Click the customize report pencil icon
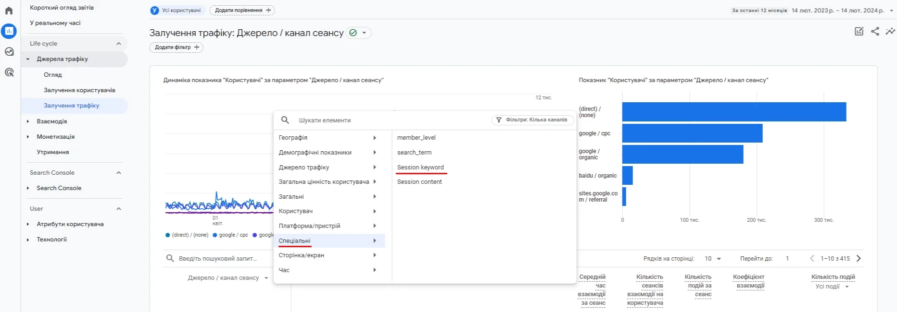The width and height of the screenshot is (897, 312). click(x=859, y=31)
